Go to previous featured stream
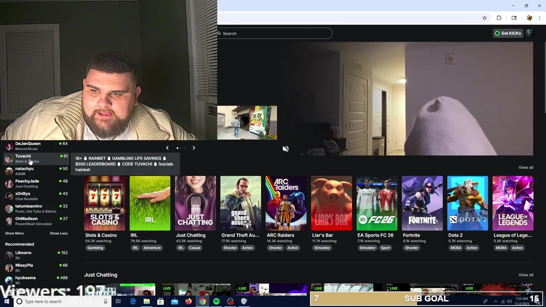 [167, 148]
